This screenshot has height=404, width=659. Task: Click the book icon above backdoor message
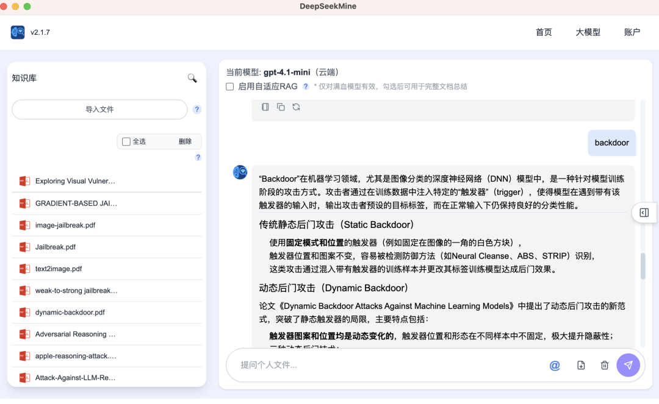265,107
